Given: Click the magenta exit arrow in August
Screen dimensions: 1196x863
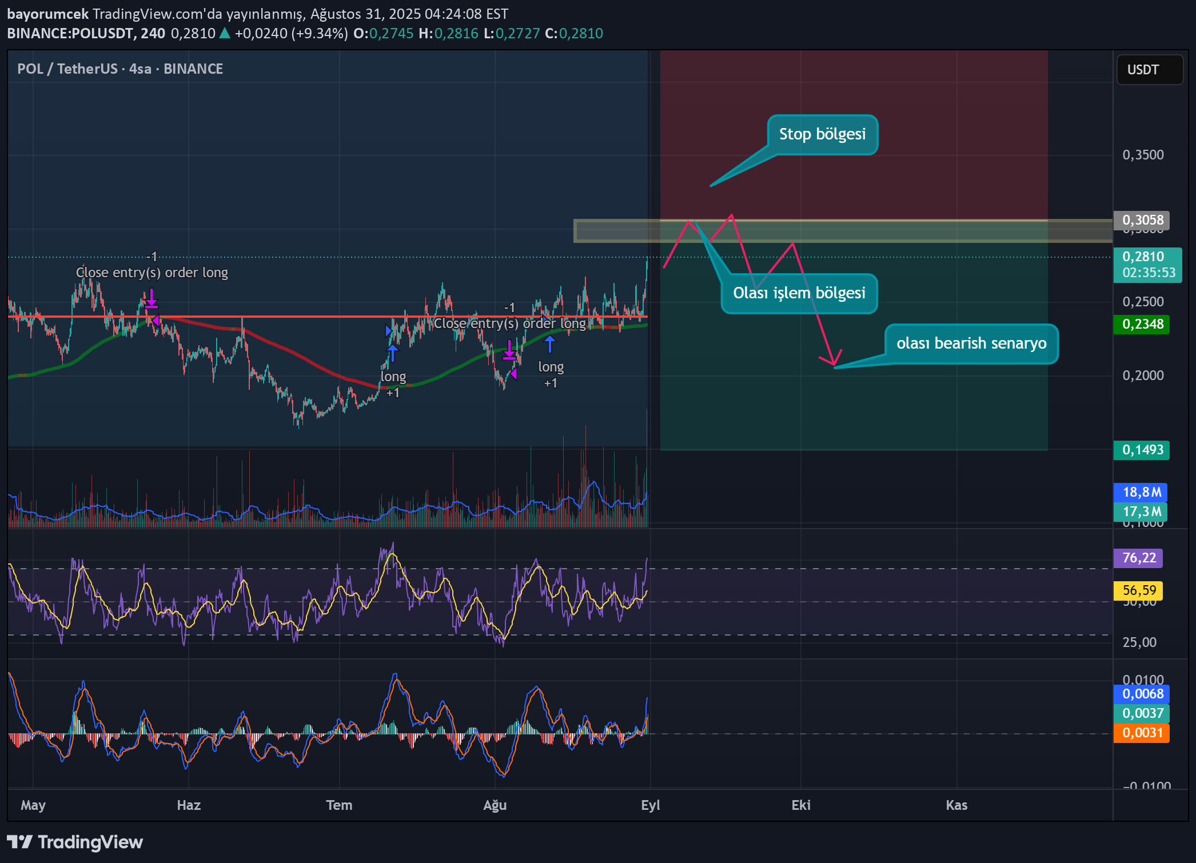Looking at the screenshot, I should 509,350.
